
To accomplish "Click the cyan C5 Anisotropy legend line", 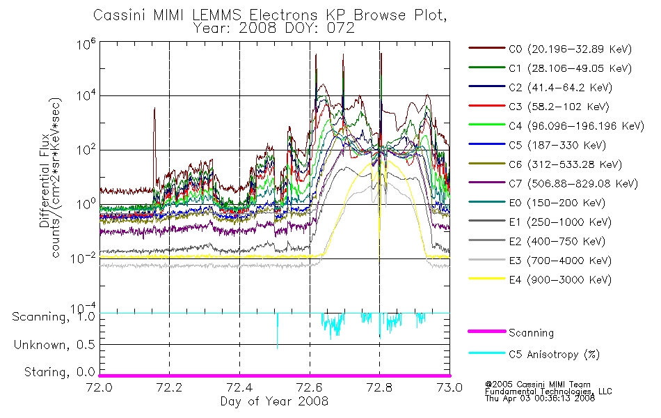I will pos(487,353).
